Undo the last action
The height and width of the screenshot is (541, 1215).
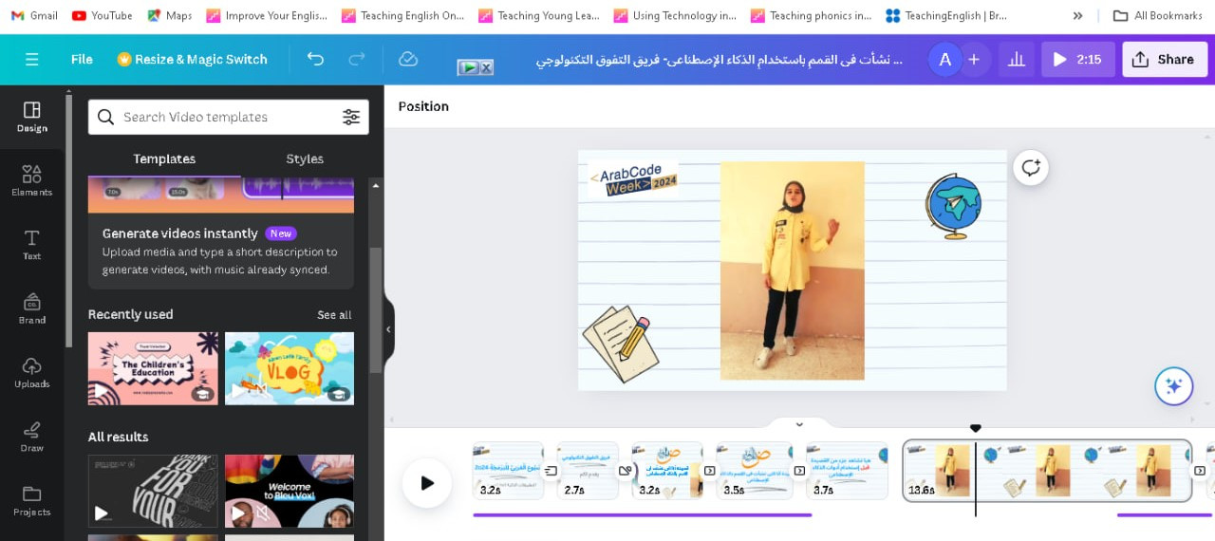315,59
